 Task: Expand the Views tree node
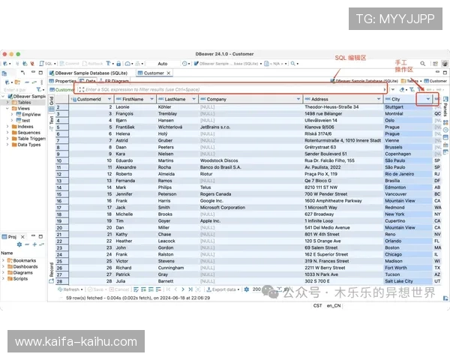(x=7, y=108)
